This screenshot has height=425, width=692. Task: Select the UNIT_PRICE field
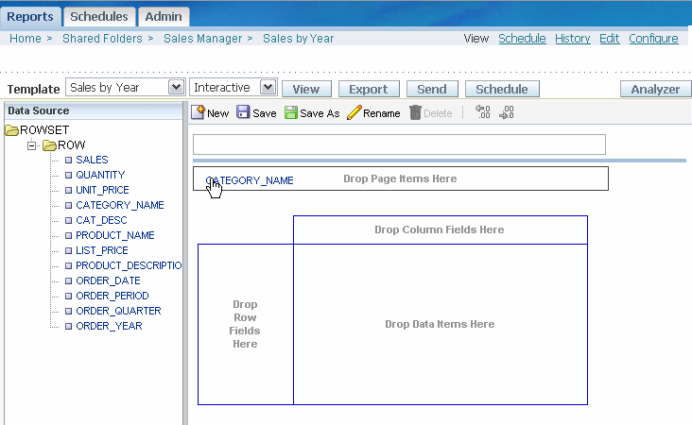(x=102, y=190)
